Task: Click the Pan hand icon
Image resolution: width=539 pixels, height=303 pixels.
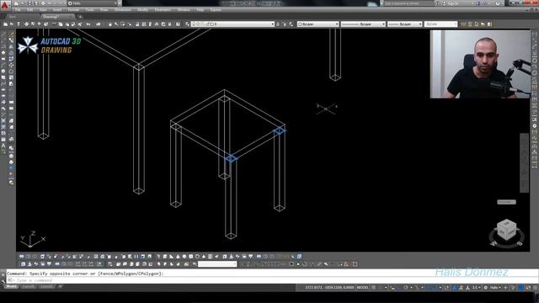Action: pos(110,24)
